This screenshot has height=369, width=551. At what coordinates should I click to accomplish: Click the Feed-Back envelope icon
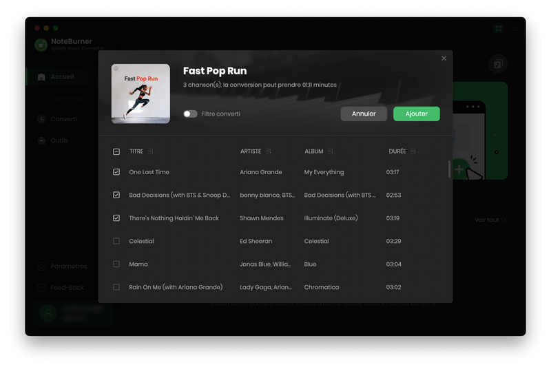coord(41,288)
